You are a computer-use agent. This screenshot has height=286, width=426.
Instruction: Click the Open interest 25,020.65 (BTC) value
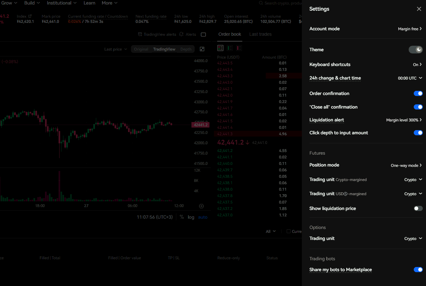click(238, 22)
